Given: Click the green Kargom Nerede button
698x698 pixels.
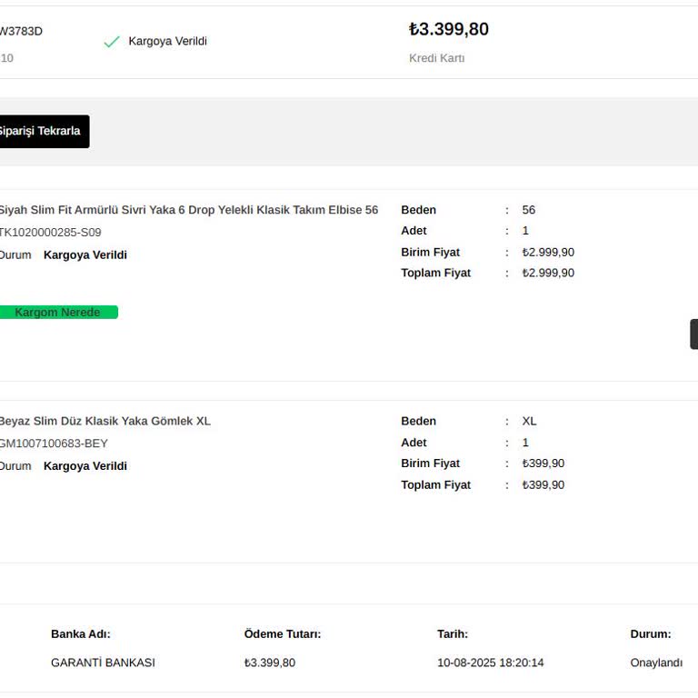Looking at the screenshot, I should tap(58, 313).
